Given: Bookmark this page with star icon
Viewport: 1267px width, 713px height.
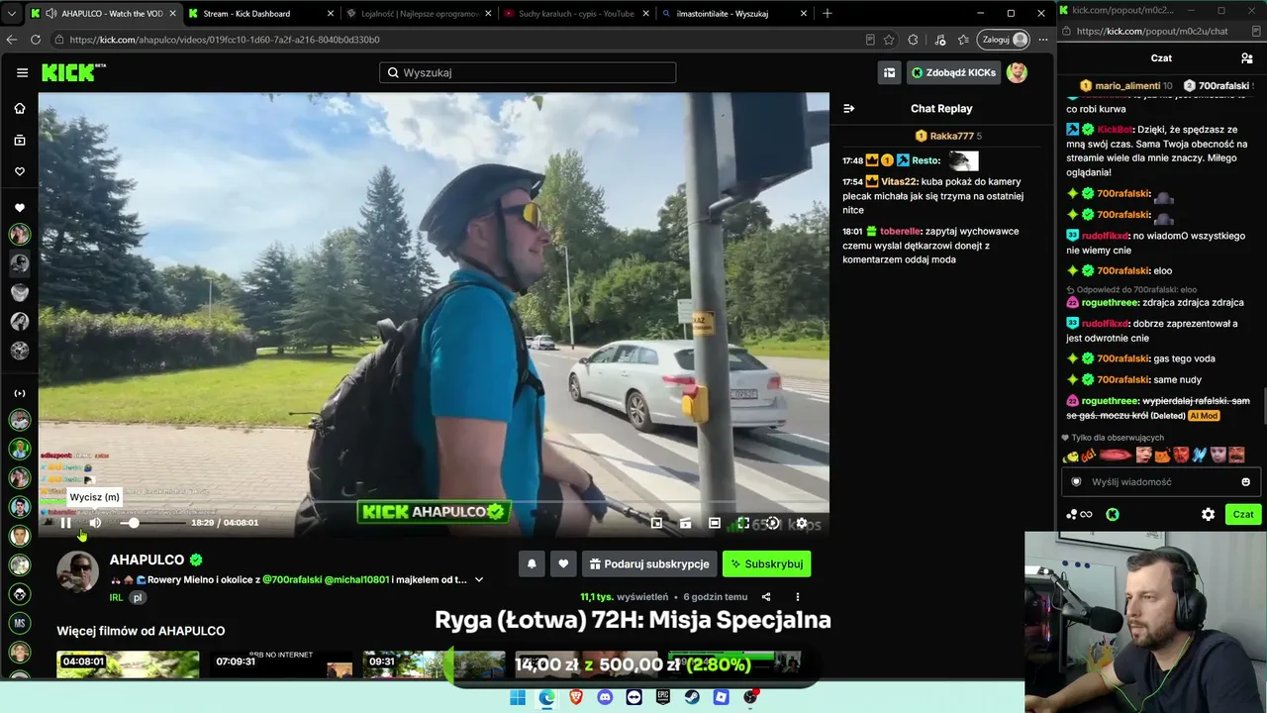Looking at the screenshot, I should pyautogui.click(x=889, y=40).
